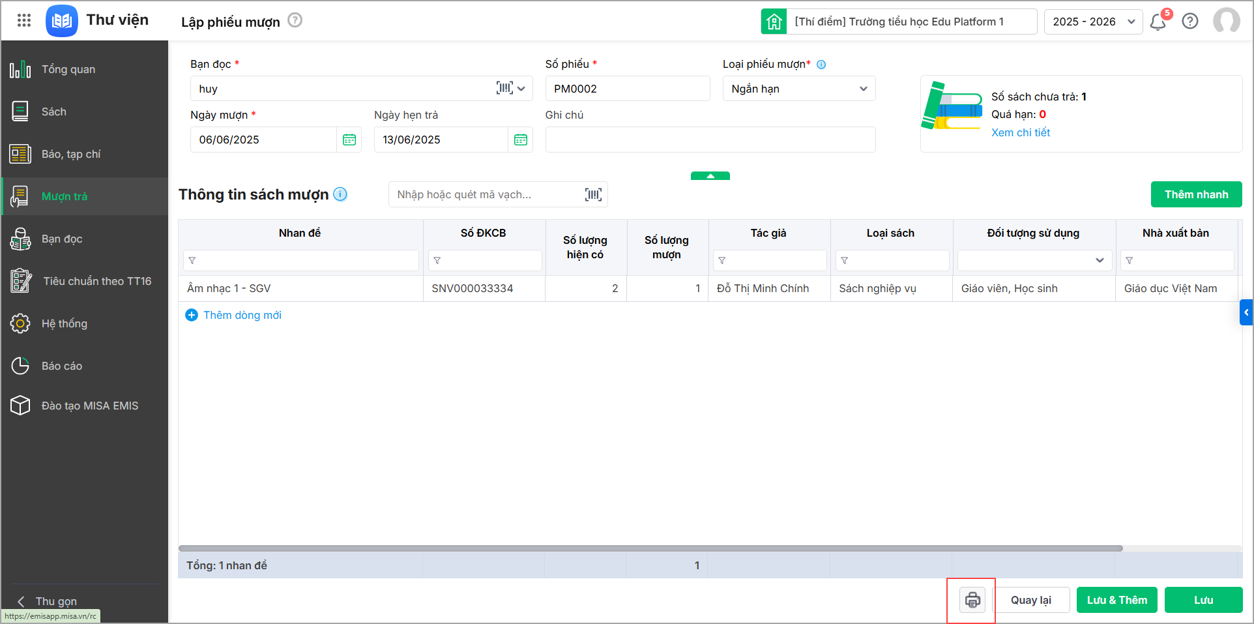
Task: Open the notifications bell
Action: tap(1159, 22)
